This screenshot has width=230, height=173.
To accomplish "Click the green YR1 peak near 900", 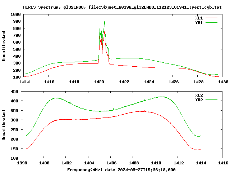I will 104,22.
